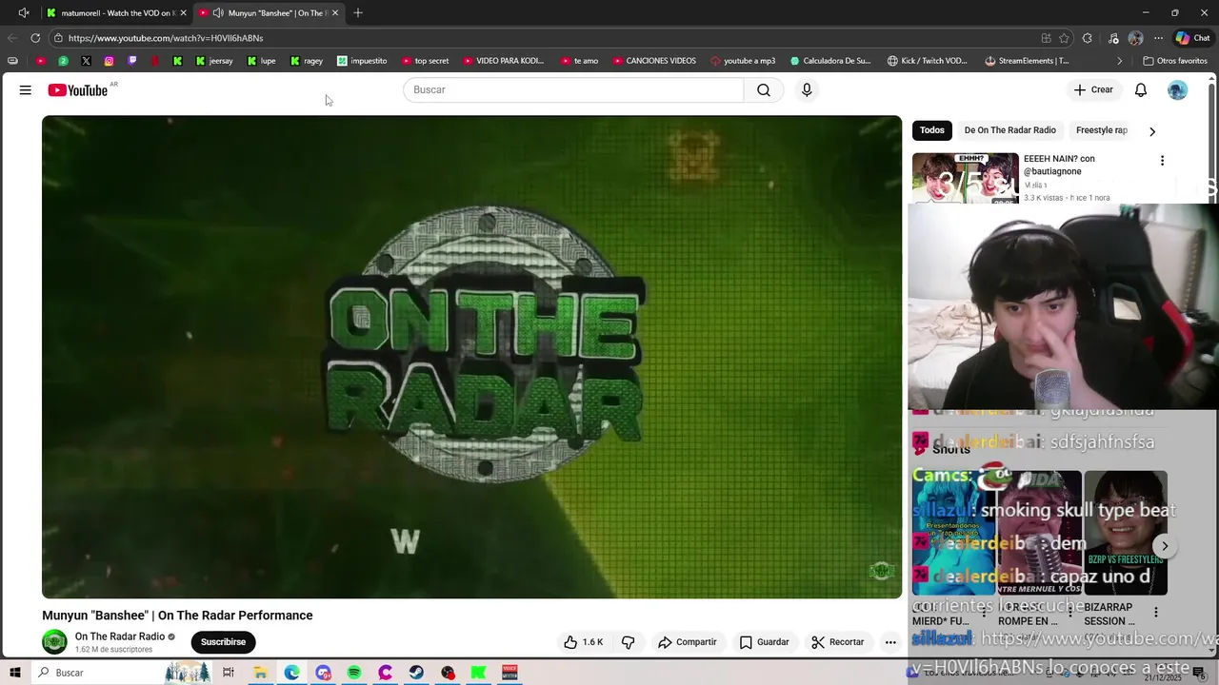This screenshot has width=1219, height=685.
Task: Open browser settings ellipsis menu
Action: click(1158, 38)
